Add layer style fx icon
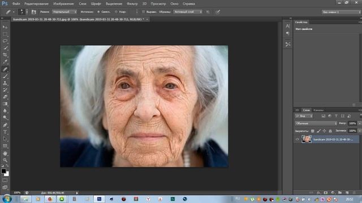362x203 pixels. tap(318, 192)
